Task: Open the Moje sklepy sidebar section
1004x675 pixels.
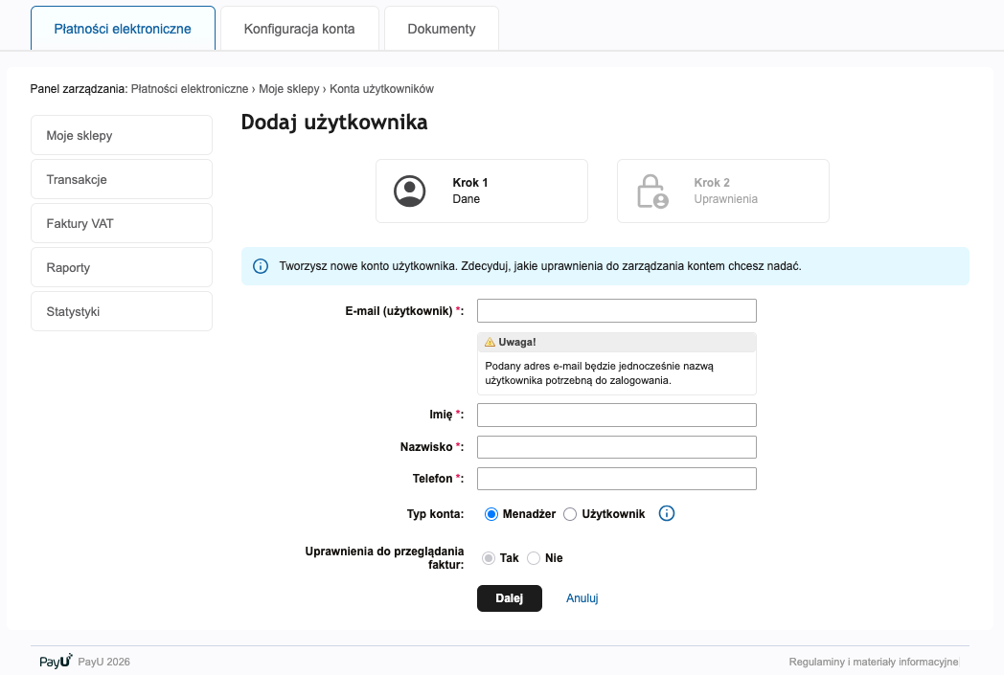Action: (121, 134)
